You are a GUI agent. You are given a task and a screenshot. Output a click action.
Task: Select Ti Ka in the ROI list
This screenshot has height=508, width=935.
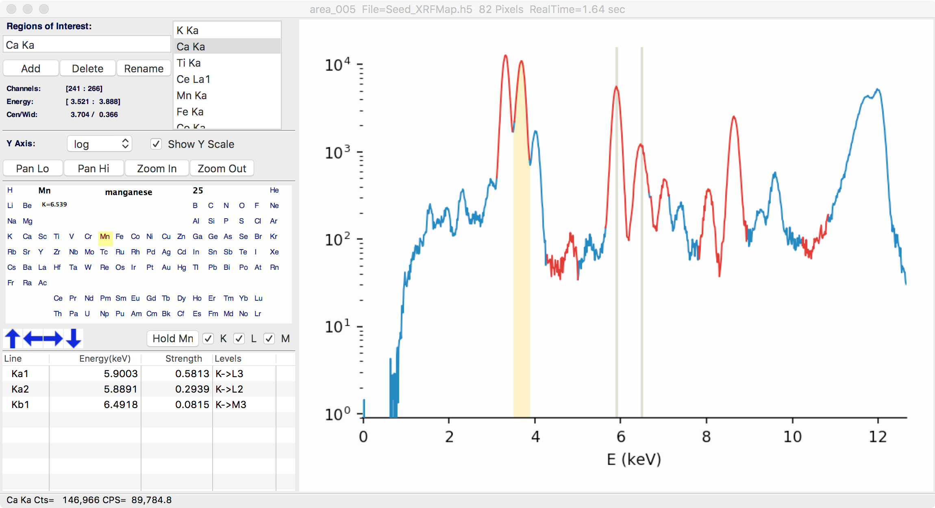(x=189, y=63)
